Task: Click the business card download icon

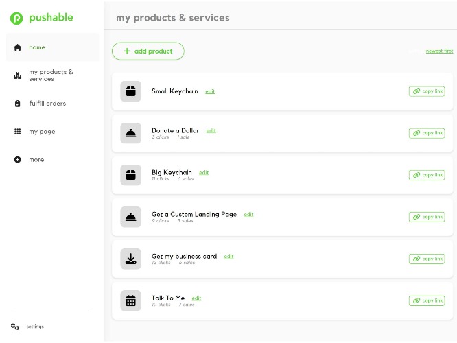Action: tap(130, 259)
